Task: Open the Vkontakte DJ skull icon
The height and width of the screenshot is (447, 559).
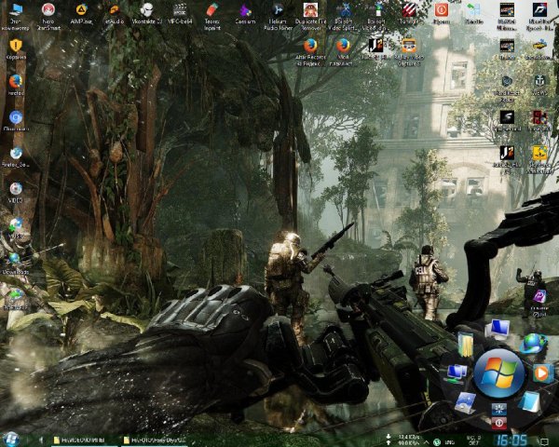Action: 146,14
